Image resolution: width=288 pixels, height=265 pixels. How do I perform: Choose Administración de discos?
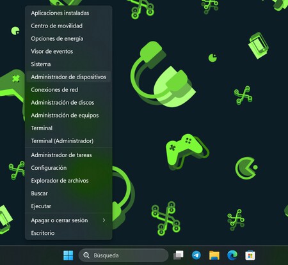point(68,102)
